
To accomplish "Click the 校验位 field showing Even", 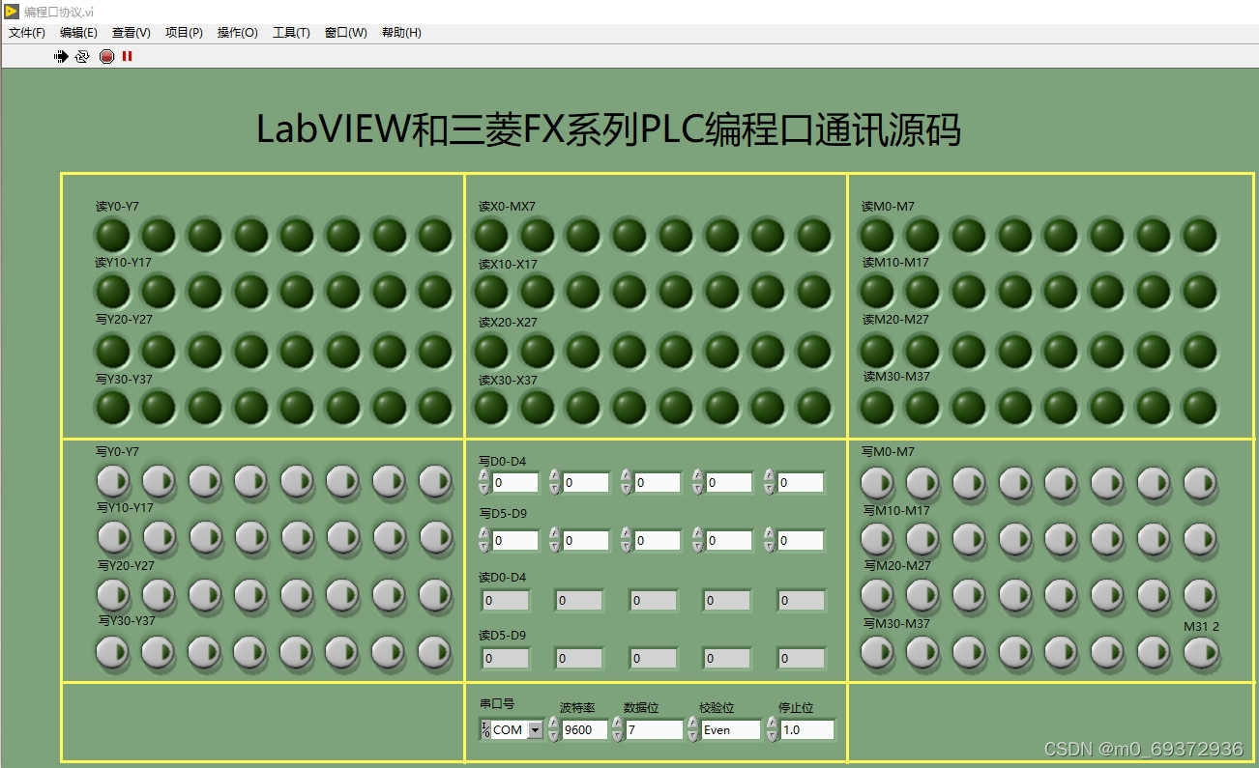I will 731,730.
